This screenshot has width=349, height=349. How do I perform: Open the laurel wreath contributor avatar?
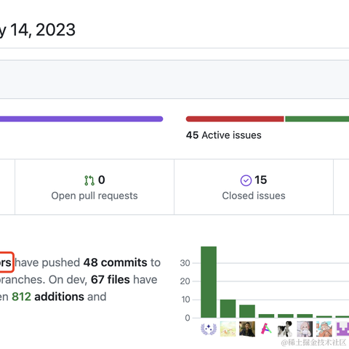point(209,329)
